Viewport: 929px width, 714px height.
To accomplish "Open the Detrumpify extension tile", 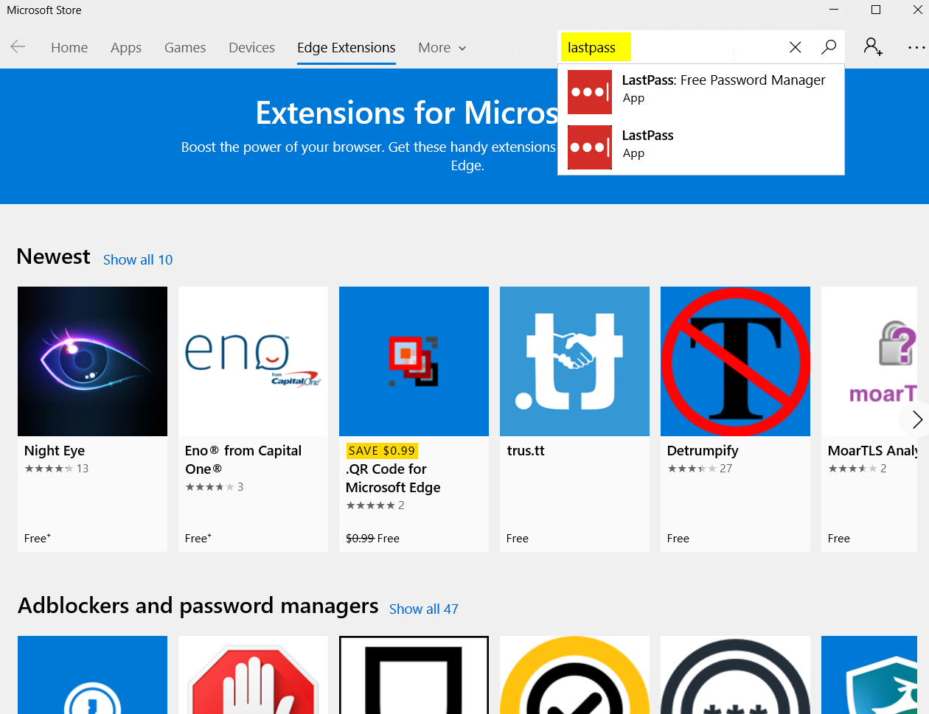I will pyautogui.click(x=735, y=361).
